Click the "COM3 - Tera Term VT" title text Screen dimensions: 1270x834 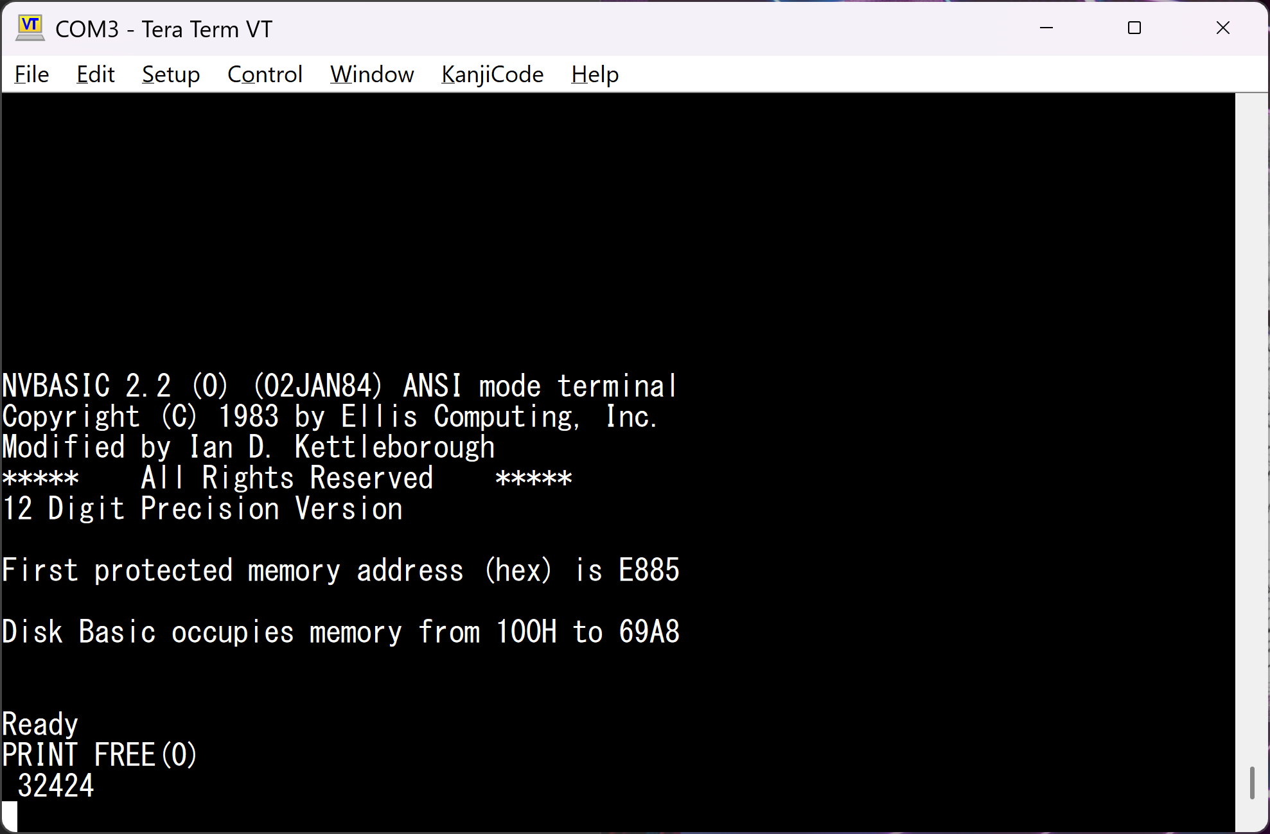[x=164, y=30]
